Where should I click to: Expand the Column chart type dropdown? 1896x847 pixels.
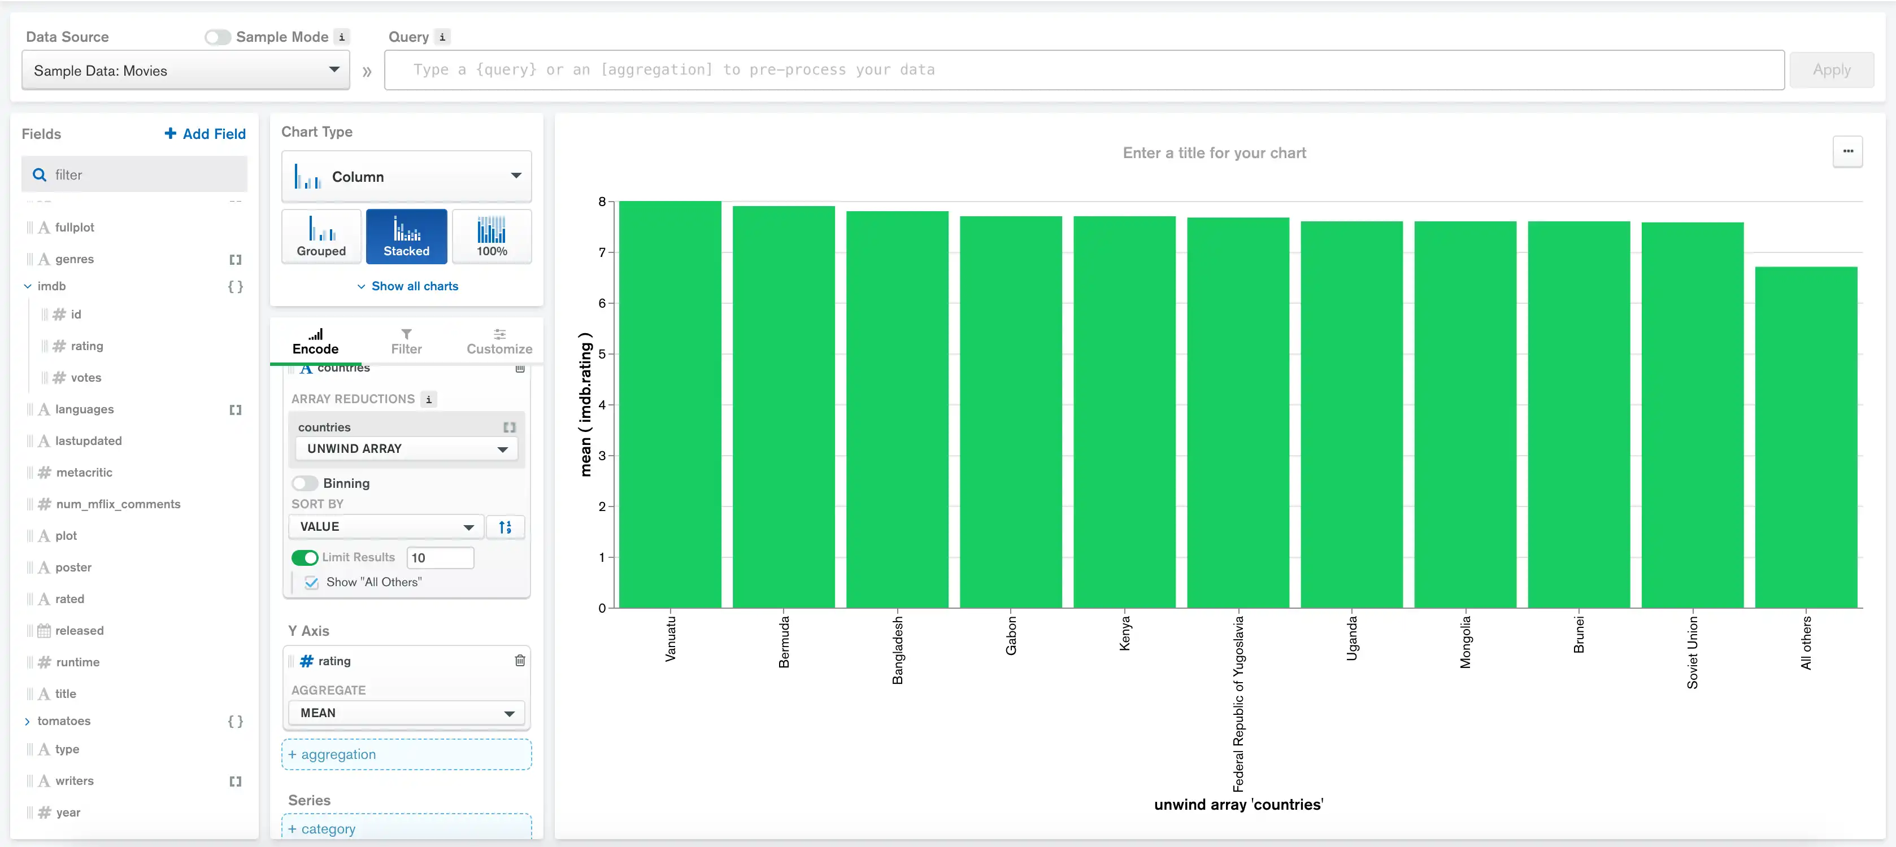516,175
